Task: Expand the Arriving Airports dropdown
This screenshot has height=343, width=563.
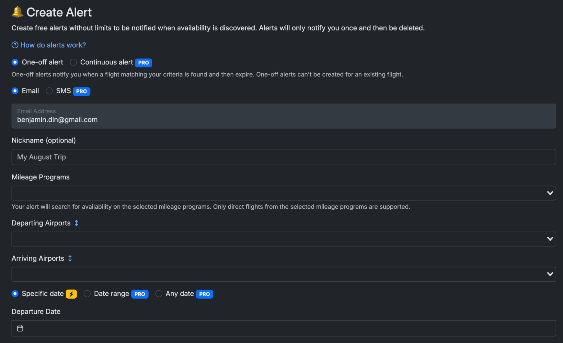Action: tap(283, 274)
